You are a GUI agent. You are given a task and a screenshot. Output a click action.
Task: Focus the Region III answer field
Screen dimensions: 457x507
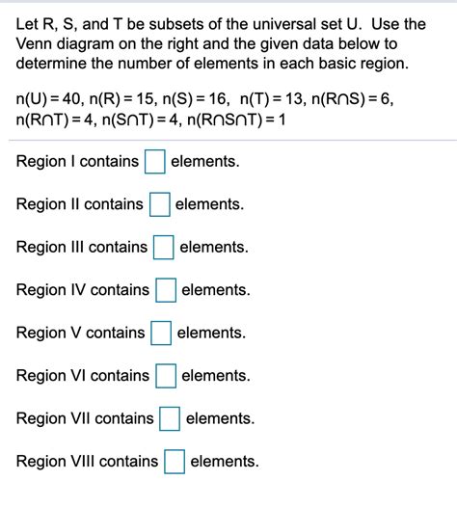click(x=163, y=248)
